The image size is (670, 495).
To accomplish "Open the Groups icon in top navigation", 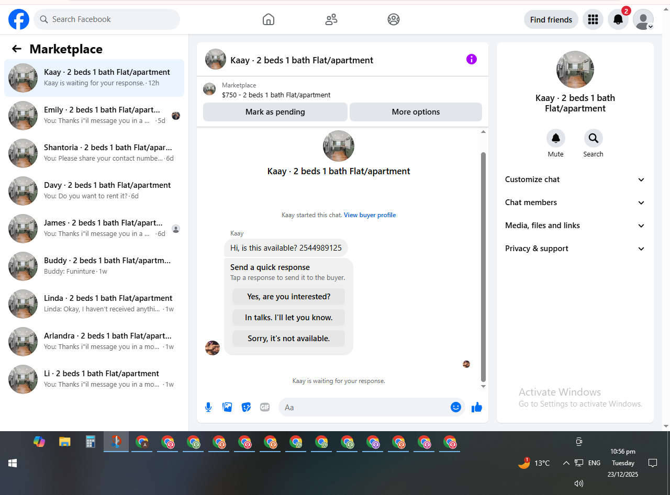I will point(394,19).
